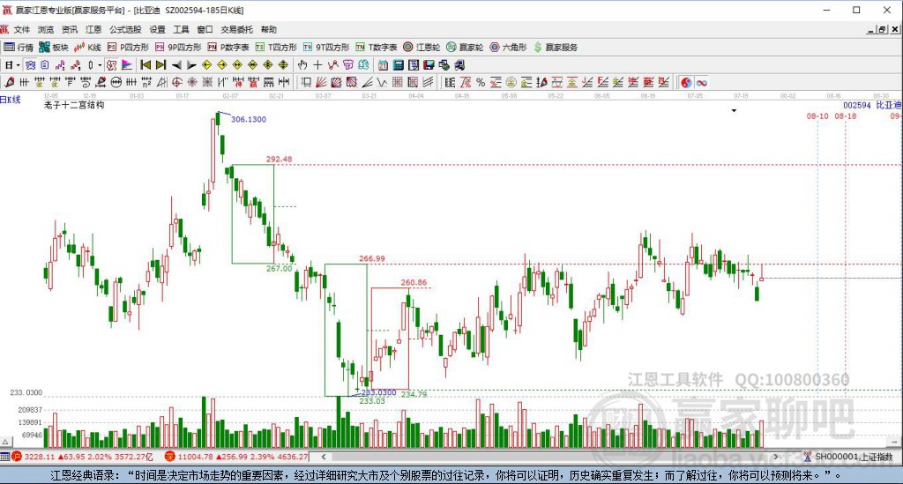This screenshot has width=903, height=484.
Task: Open the calendar icon showing 21
Action: (x=383, y=65)
